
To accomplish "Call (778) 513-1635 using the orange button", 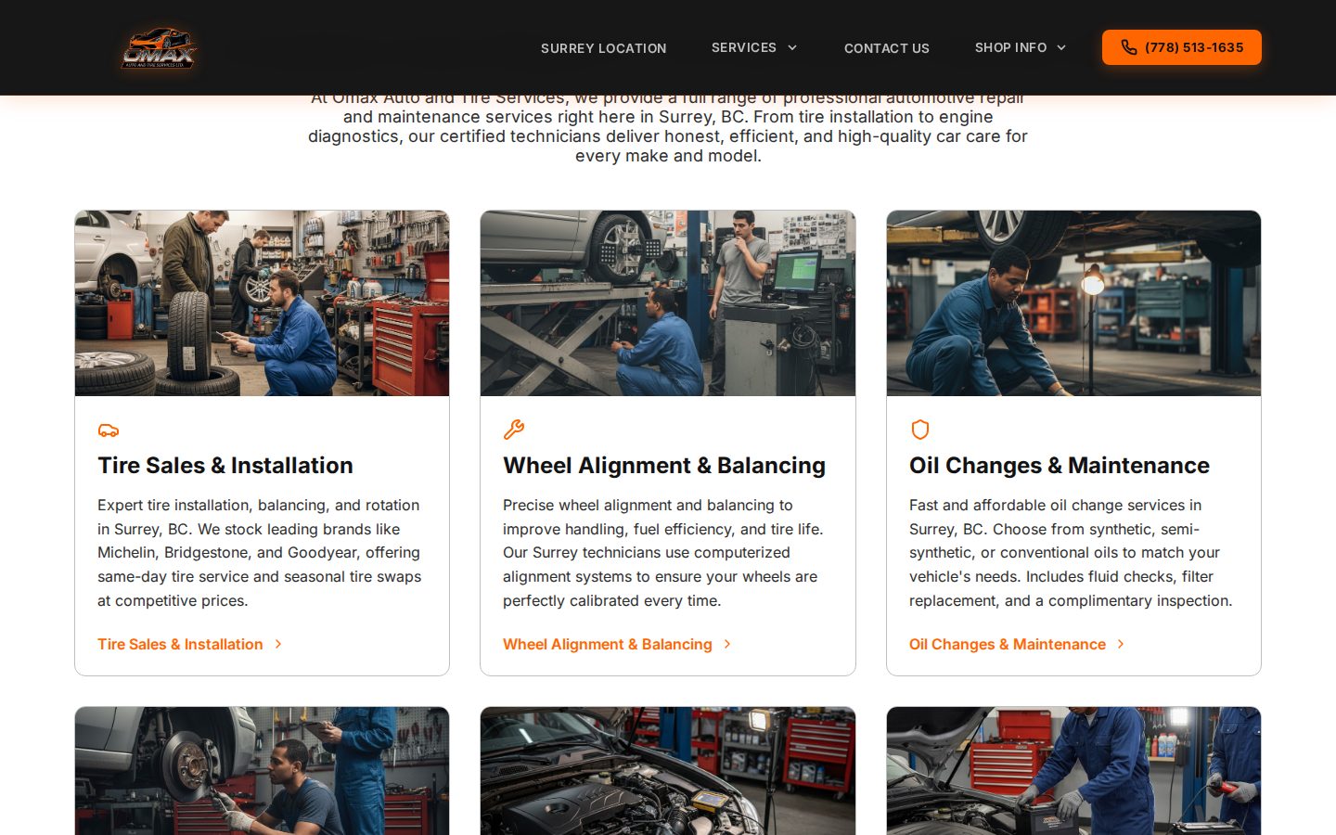I will 1182,47.
